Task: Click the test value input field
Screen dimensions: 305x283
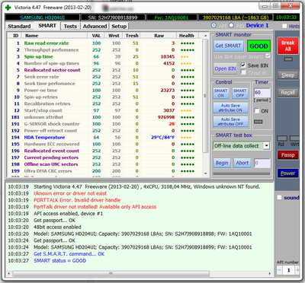Action: coord(262,163)
